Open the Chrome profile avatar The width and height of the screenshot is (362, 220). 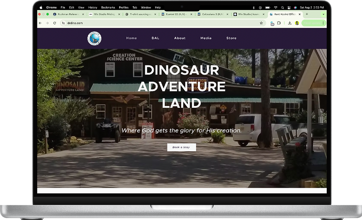(297, 23)
